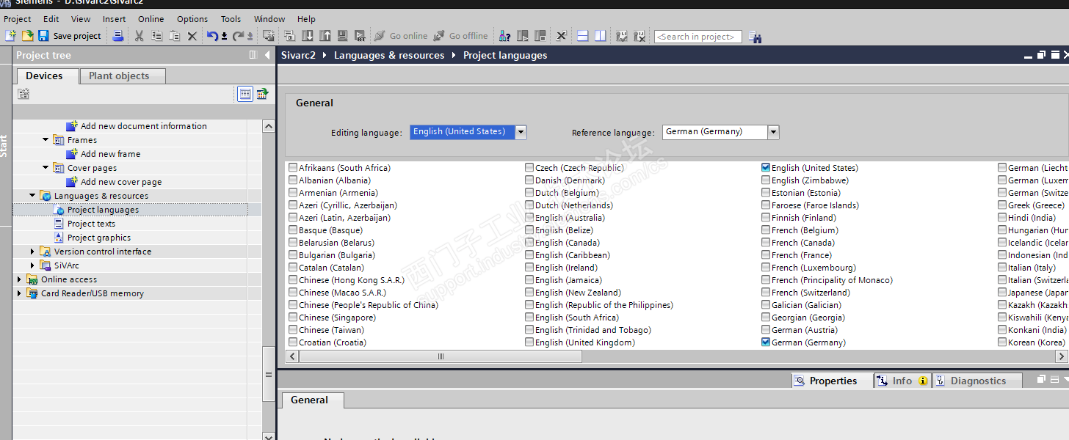The width and height of the screenshot is (1069, 440).
Task: Collapse the Frames tree folder
Action: (46, 139)
